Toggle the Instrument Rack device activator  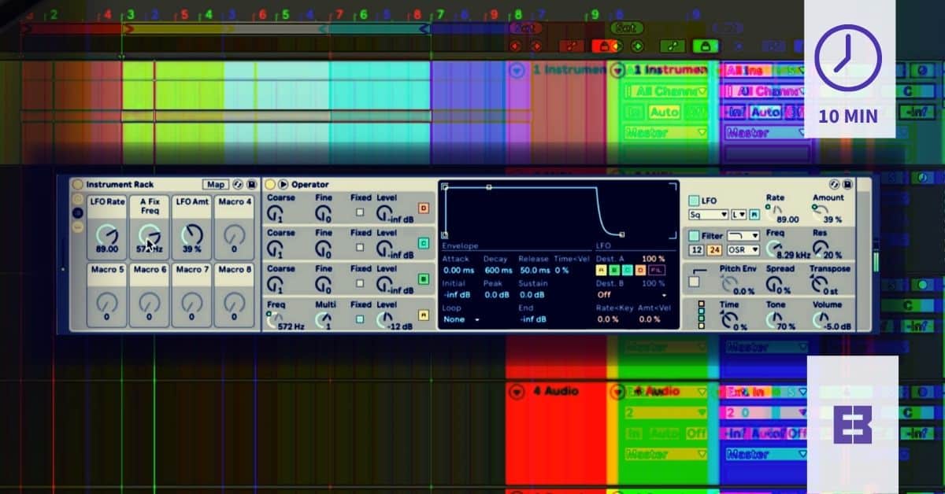click(x=77, y=185)
